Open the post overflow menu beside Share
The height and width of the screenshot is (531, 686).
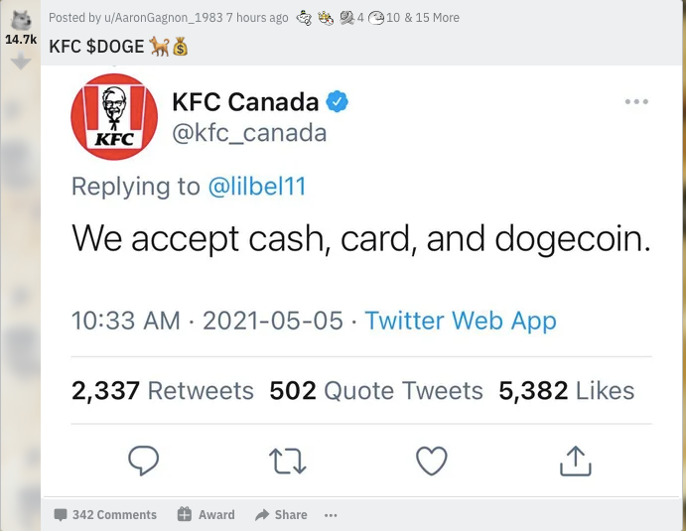pos(331,515)
